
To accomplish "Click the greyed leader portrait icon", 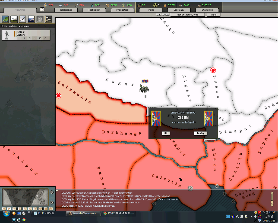I will pos(40,19).
